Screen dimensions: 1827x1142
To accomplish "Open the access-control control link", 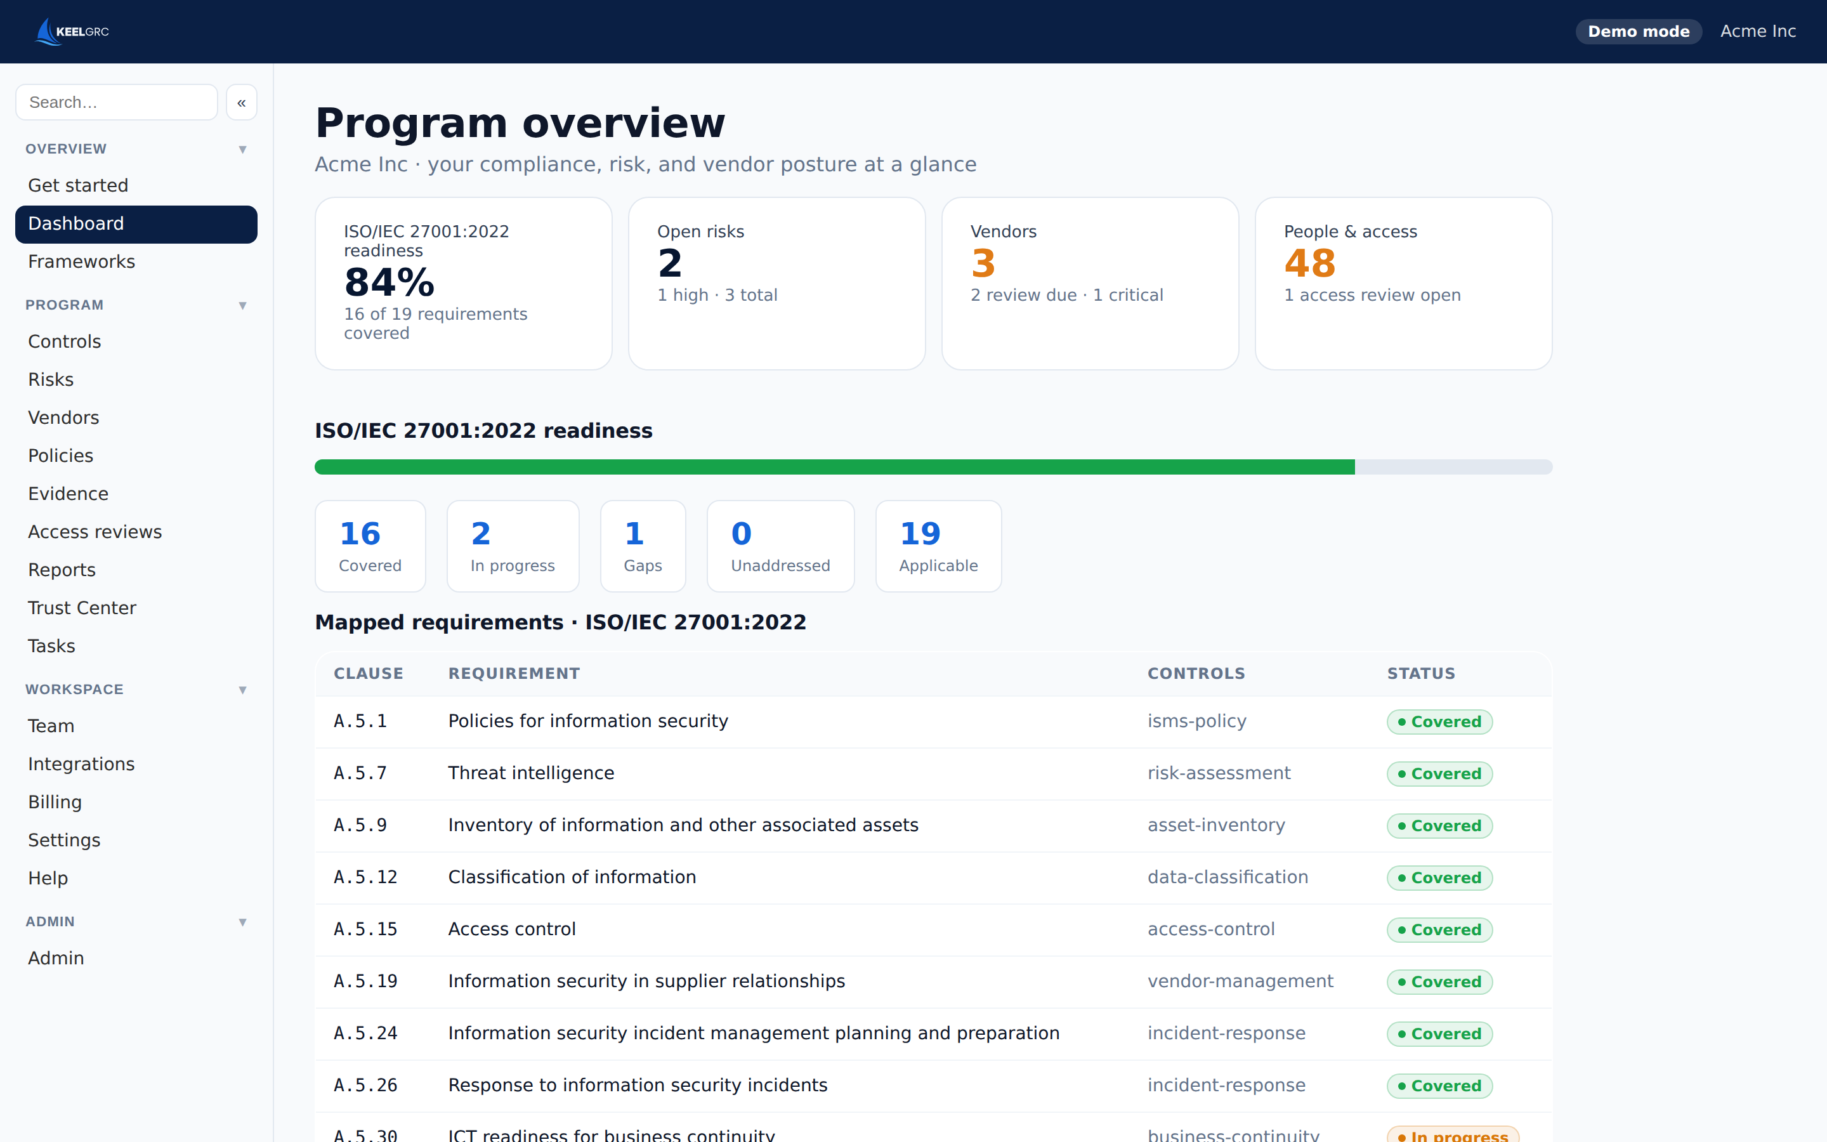I will click(1211, 929).
